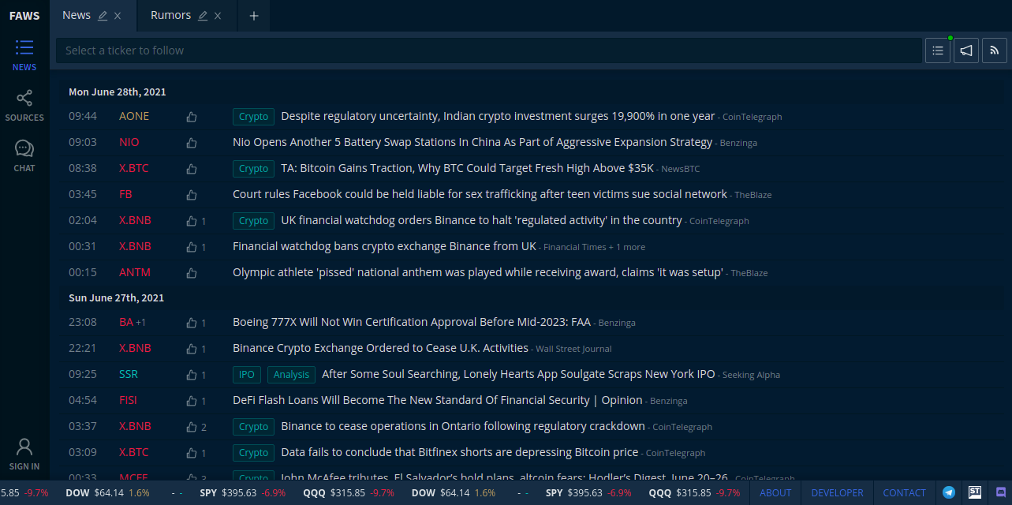Open the Sources section in sidebar
The width and height of the screenshot is (1012, 505).
24,106
